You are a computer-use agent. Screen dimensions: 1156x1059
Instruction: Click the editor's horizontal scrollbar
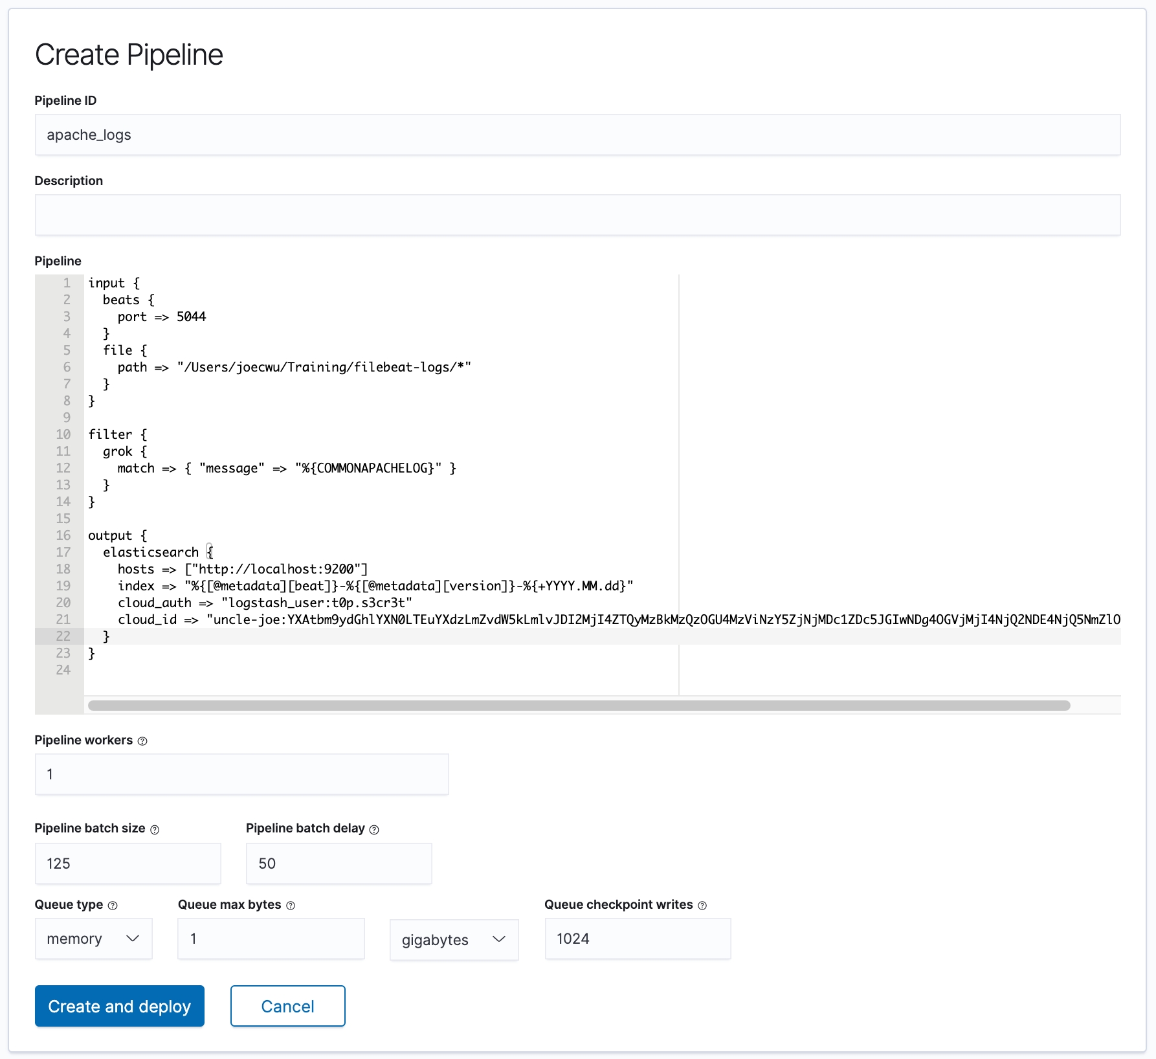point(579,706)
